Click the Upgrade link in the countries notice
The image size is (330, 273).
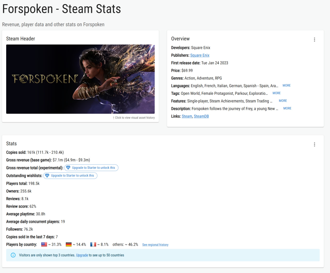pyautogui.click(x=82, y=255)
